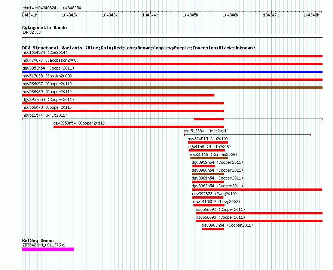Click the nsv470677 (Jakobsson2008) label

[x=51, y=60]
